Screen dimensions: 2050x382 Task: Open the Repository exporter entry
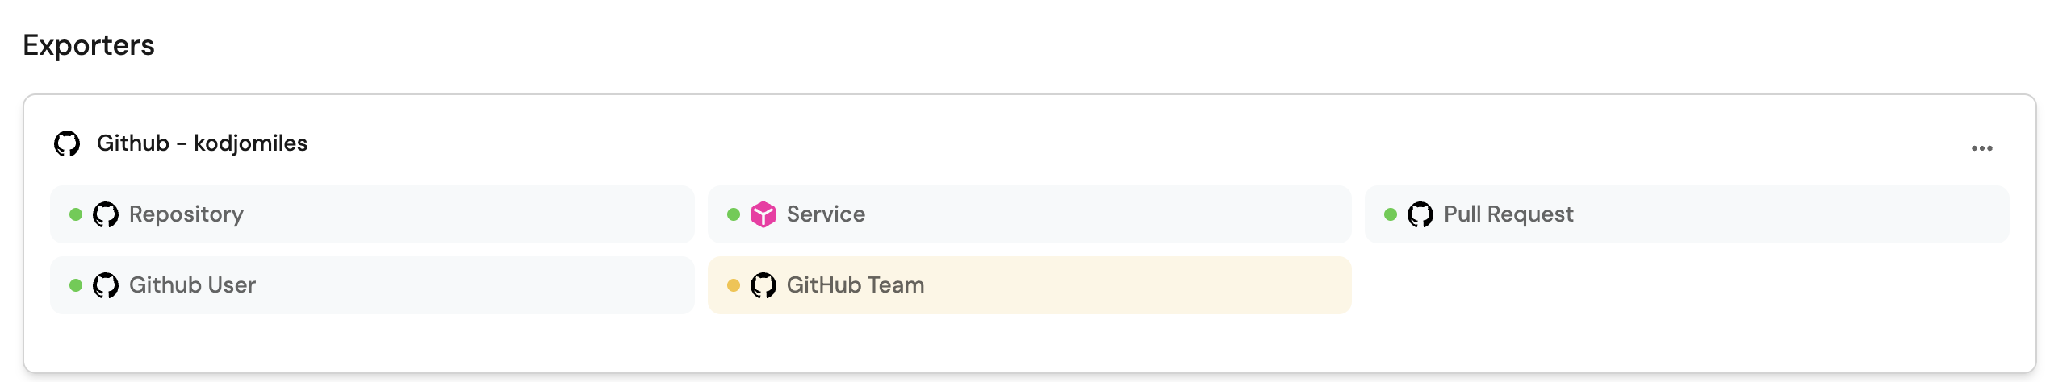click(x=186, y=214)
